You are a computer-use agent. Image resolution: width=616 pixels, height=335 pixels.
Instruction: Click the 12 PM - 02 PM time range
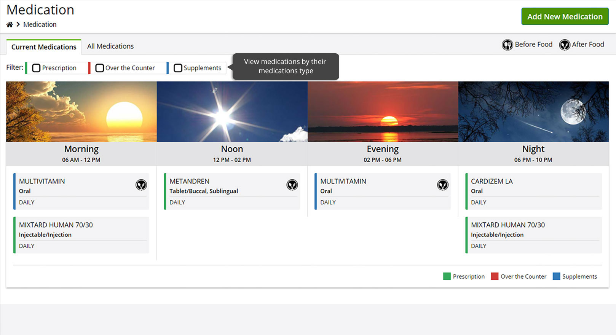click(232, 160)
